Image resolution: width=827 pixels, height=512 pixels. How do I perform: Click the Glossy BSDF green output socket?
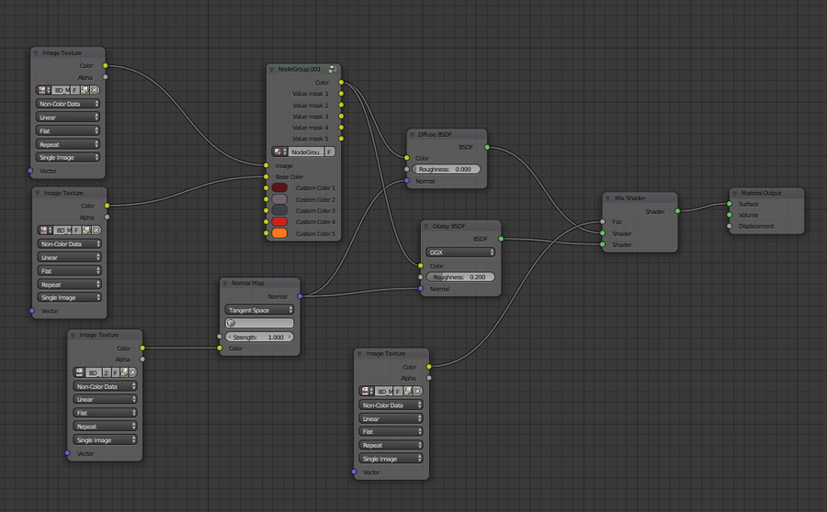point(501,239)
